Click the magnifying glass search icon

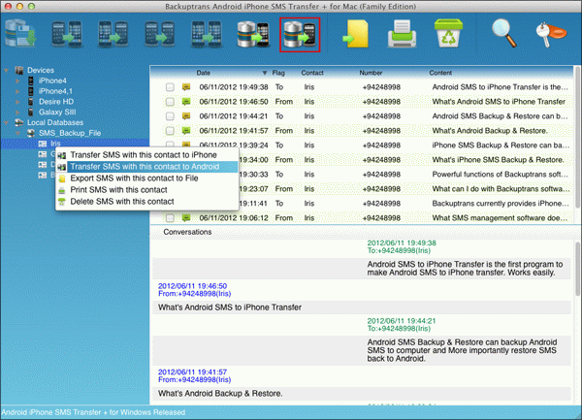pyautogui.click(x=503, y=33)
